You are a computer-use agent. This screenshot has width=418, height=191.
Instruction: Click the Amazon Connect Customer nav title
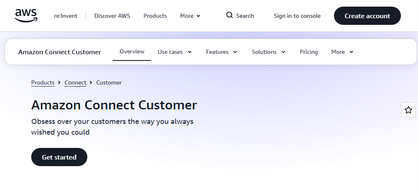pos(60,52)
